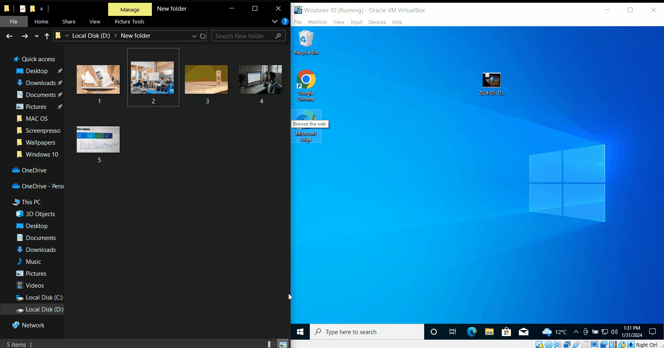Open Google Chrome on the VM desktop
This screenshot has width=664, height=348.
coord(306,85)
